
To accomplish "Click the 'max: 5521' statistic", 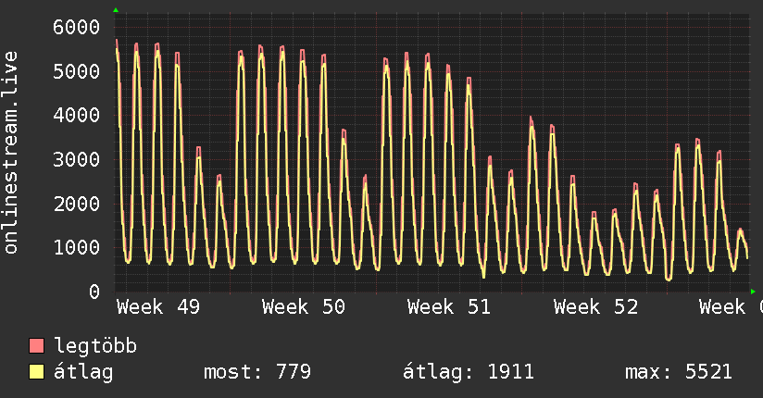I will point(679,372).
